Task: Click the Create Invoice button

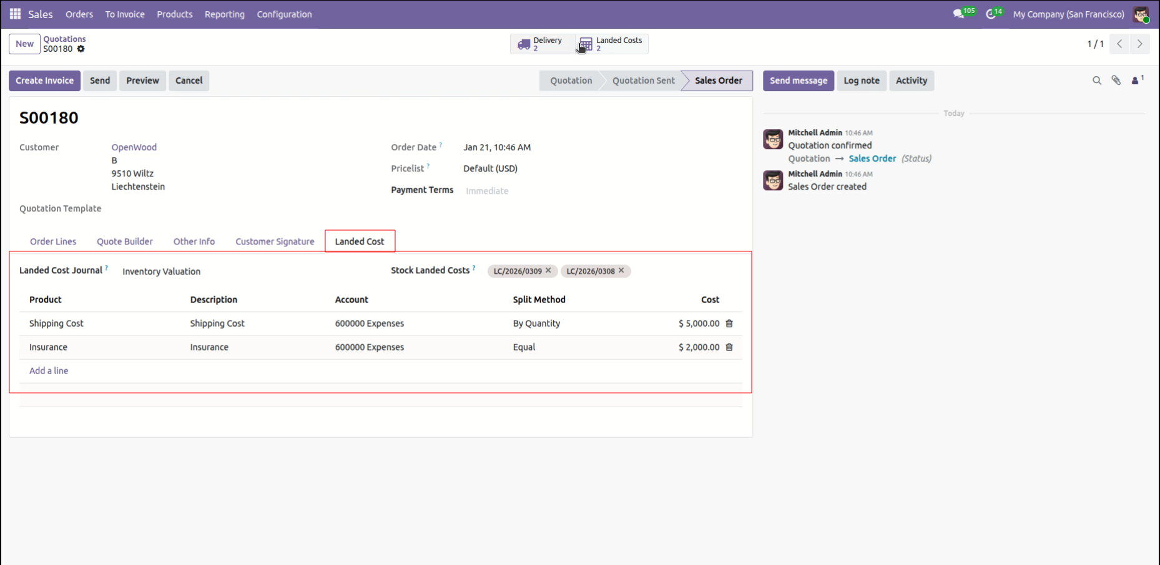Action: point(44,80)
